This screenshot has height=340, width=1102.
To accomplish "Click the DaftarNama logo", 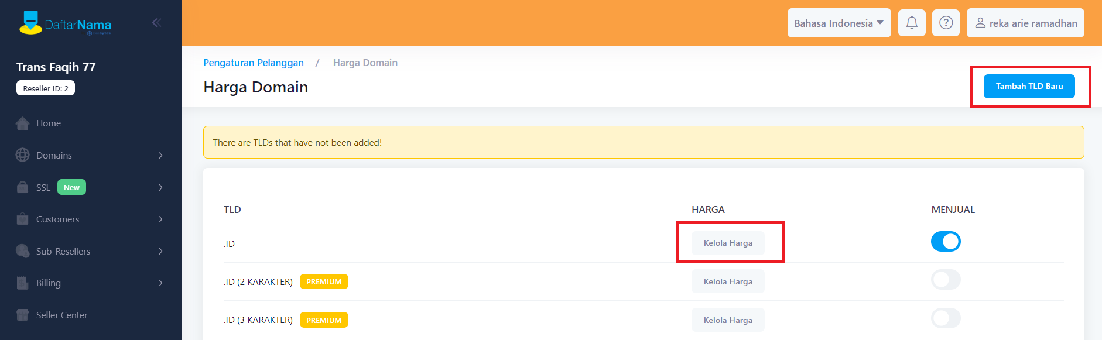I will point(65,23).
